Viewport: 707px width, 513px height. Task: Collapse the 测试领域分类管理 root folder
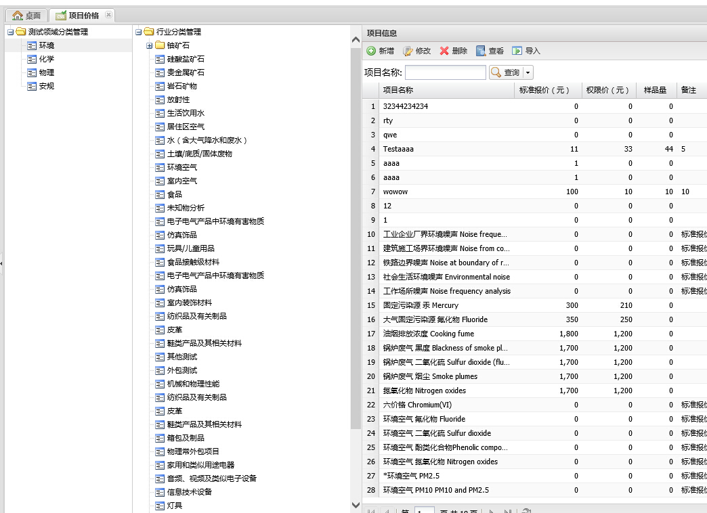[x=11, y=32]
